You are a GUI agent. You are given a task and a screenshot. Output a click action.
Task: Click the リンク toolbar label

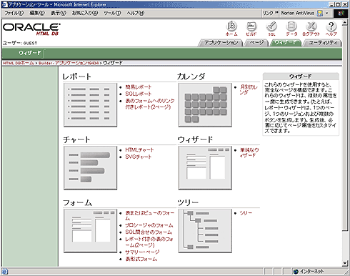coord(268,13)
